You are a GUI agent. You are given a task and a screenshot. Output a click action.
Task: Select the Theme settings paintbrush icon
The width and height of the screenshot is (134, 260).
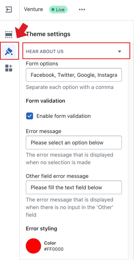click(x=9, y=52)
